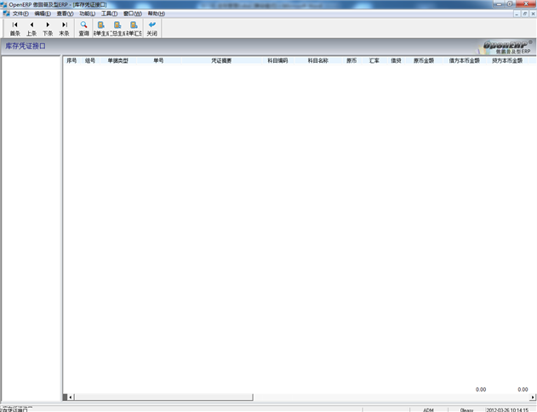Open the 文件(F) menu
Image resolution: width=537 pixels, height=412 pixels.
pos(20,14)
